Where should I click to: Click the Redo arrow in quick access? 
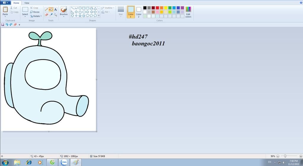coord(11,25)
